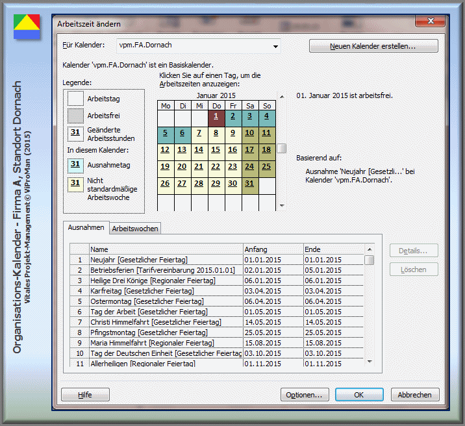Open the Für Kalender dropdown list

click(275, 47)
